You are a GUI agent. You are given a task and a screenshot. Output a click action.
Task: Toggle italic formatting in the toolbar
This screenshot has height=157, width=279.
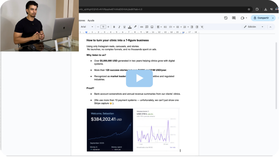click(119, 27)
